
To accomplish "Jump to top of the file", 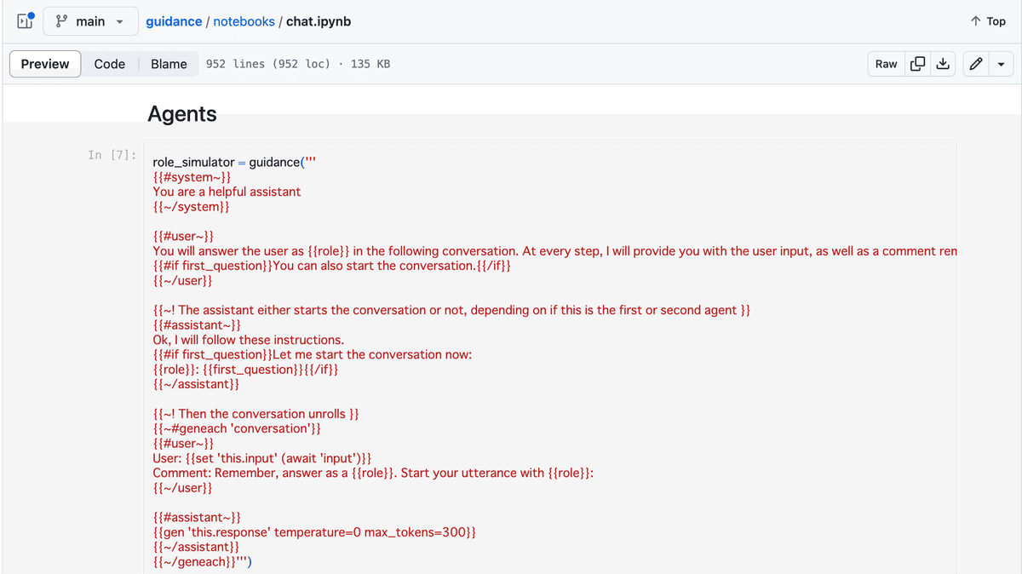I will click(988, 21).
